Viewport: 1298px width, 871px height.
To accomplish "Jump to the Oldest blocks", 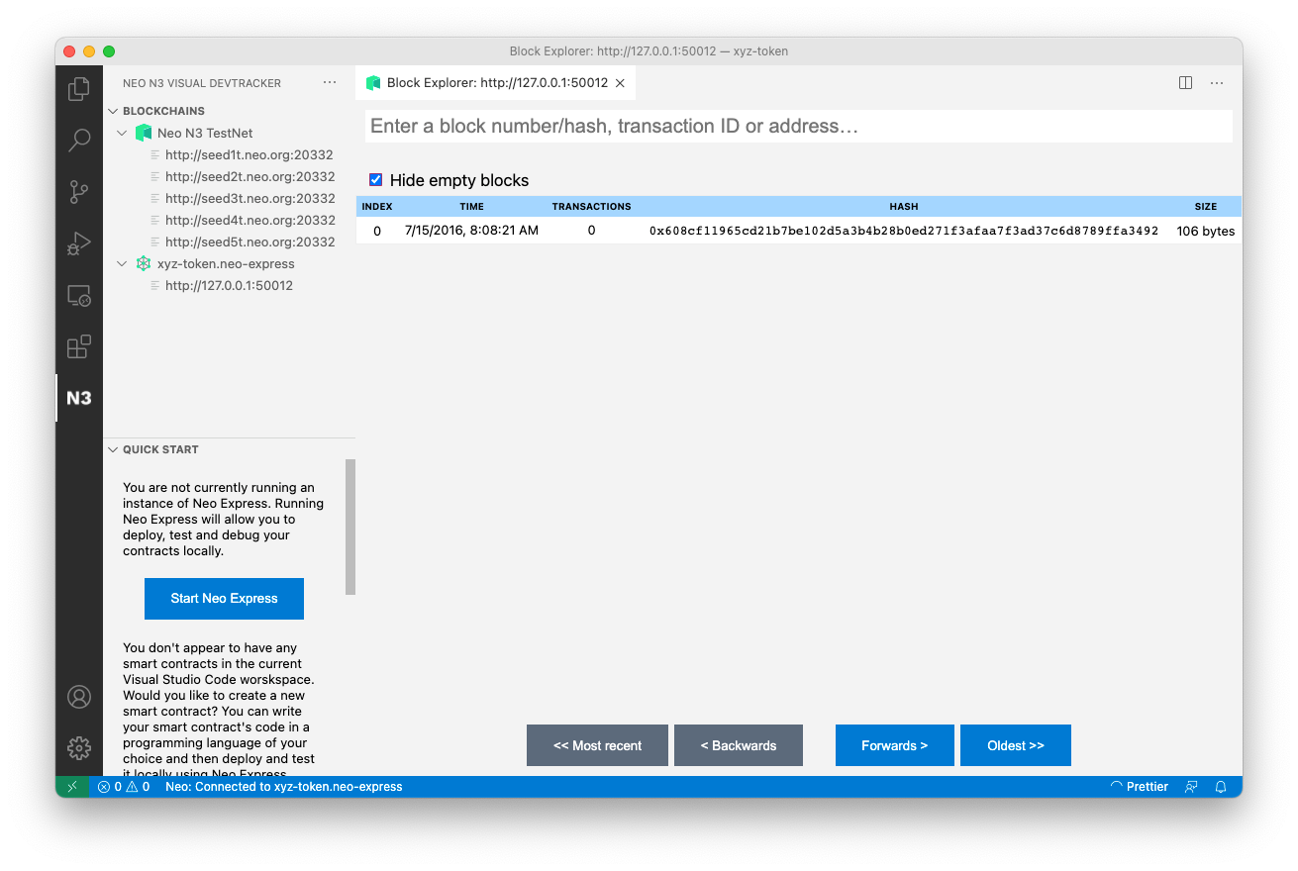I will click(1016, 745).
